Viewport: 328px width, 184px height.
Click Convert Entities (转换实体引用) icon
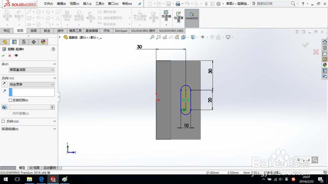(x=79, y=16)
